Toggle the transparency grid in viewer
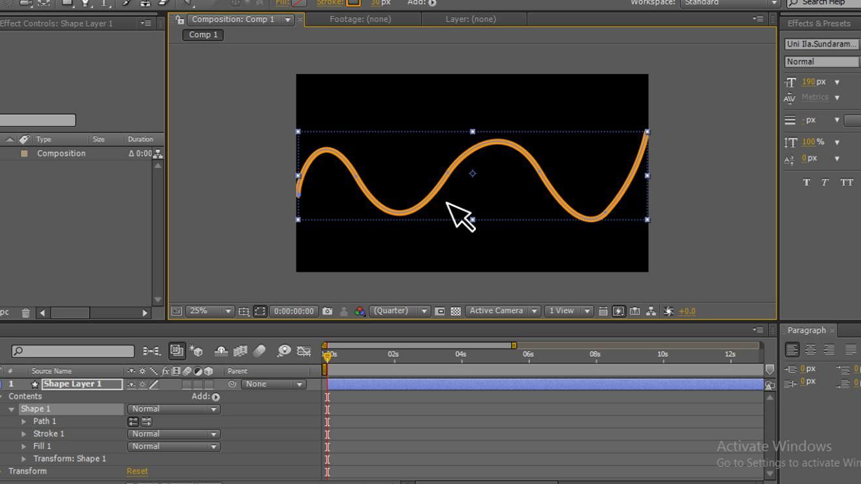Screen dimensions: 861x484 456,311
